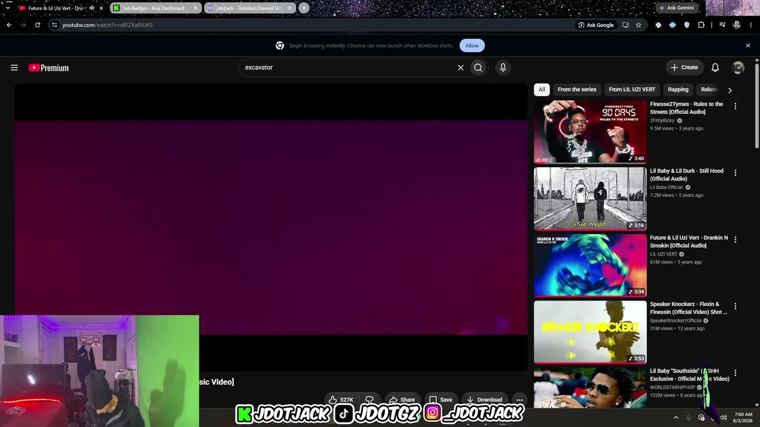Open Speaker Knockerz Flexin & Finessin thumbnail

[590, 332]
